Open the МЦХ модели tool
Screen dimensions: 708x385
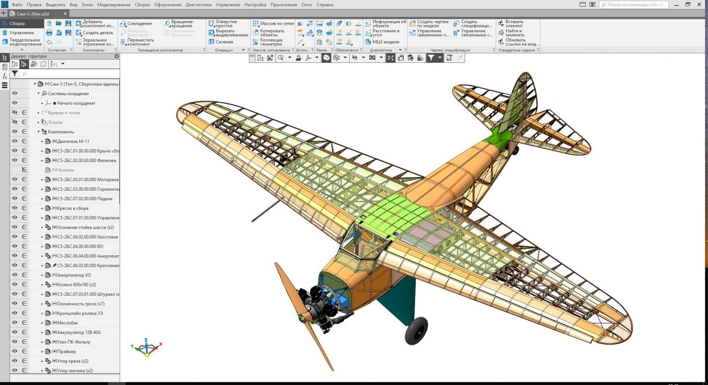pyautogui.click(x=382, y=42)
